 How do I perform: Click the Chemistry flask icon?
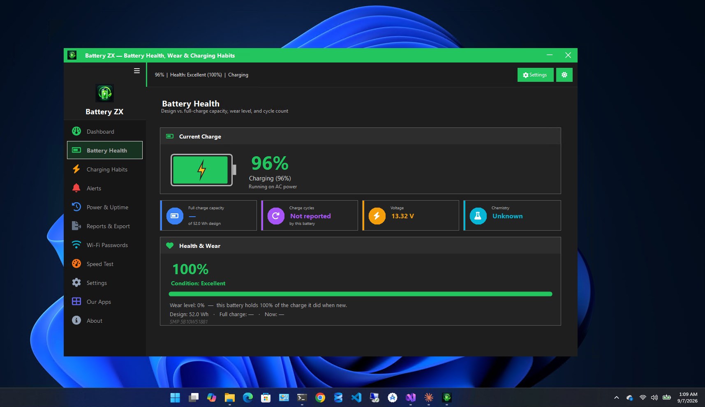478,215
